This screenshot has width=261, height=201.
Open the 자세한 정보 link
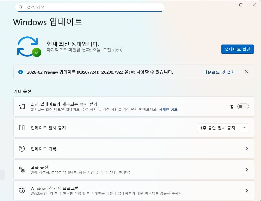click(168, 109)
